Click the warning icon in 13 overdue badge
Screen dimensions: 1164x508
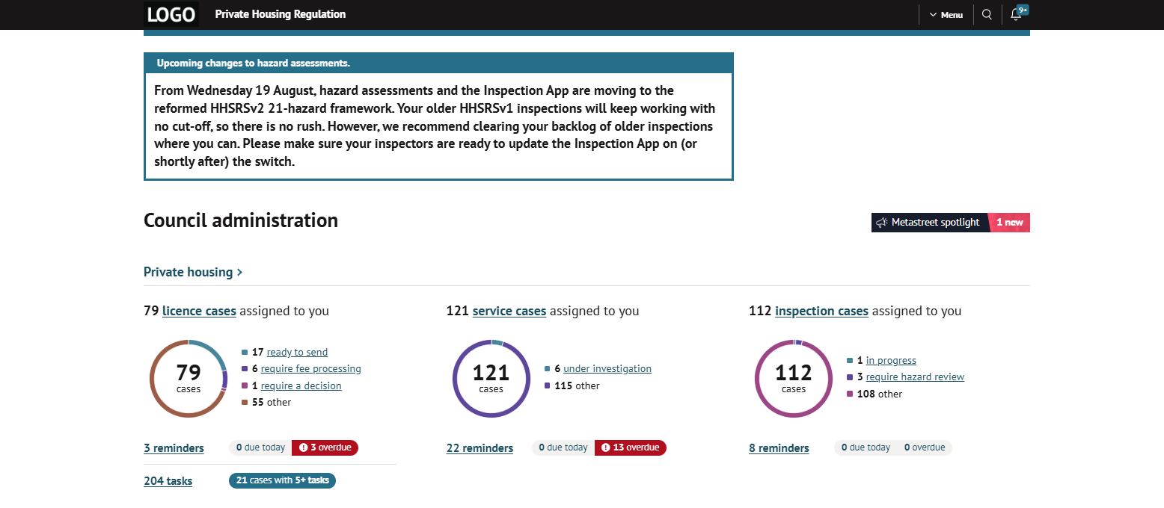coord(606,447)
